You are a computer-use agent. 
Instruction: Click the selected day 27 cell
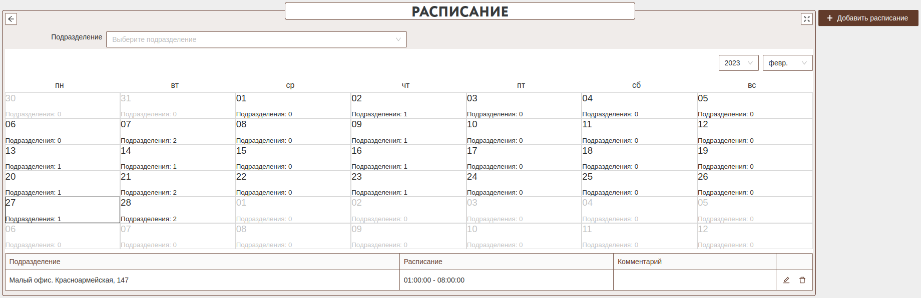[63, 210]
